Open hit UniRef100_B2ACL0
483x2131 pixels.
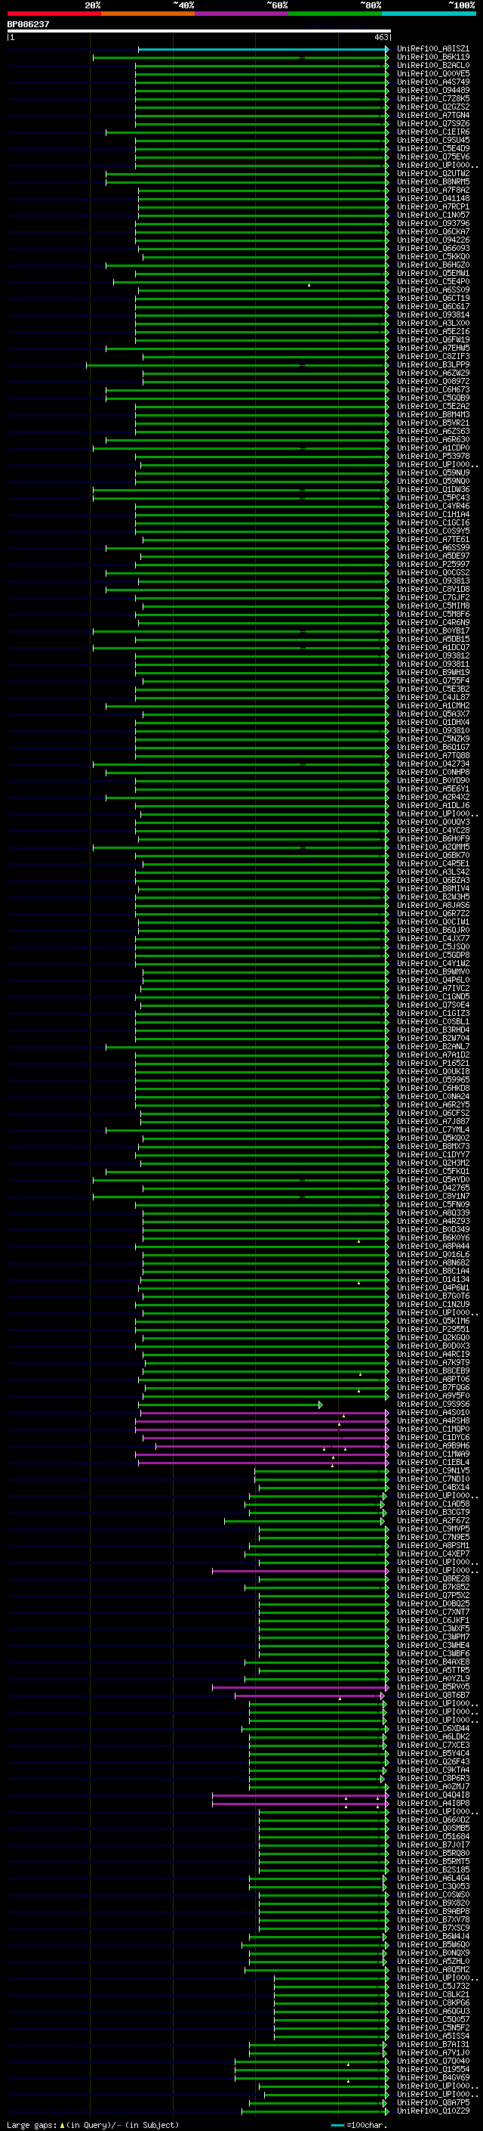pyautogui.click(x=432, y=67)
